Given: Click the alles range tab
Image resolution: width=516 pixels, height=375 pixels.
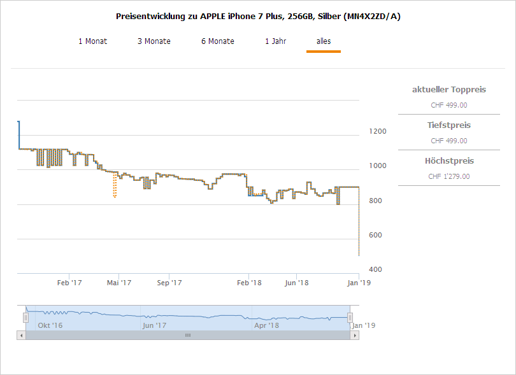Looking at the screenshot, I should (323, 41).
